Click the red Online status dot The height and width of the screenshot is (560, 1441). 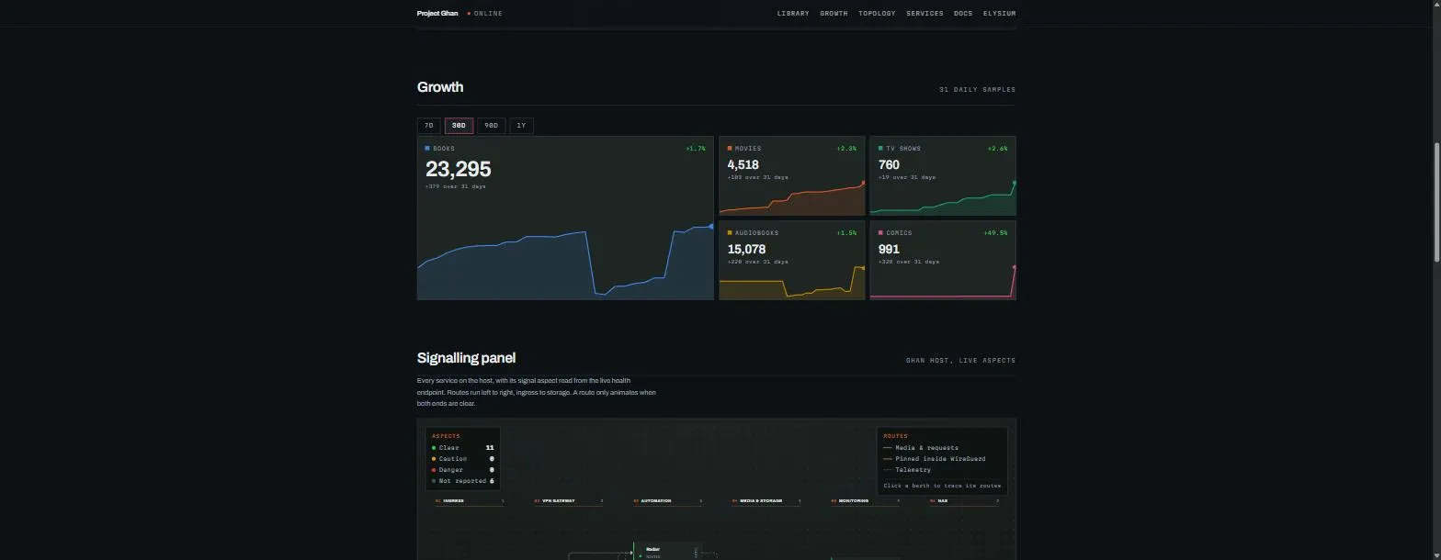(x=469, y=14)
